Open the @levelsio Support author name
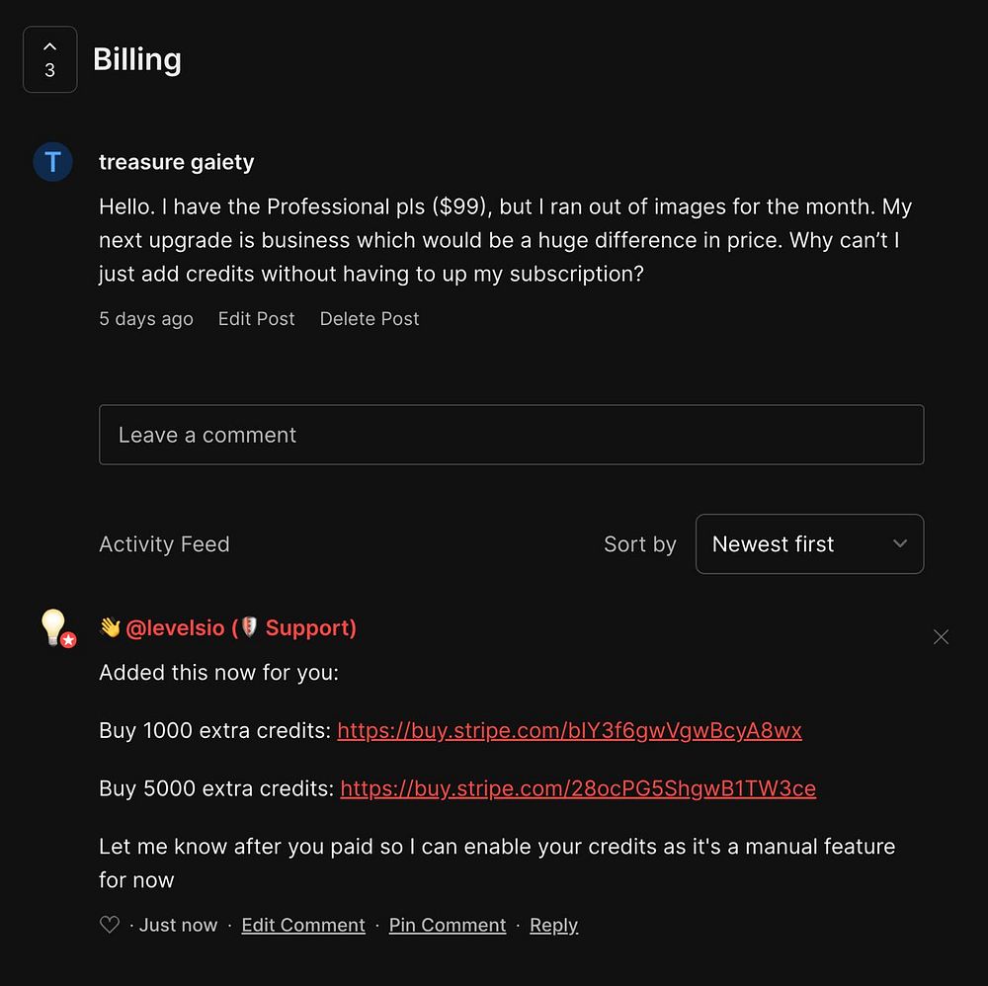988x986 pixels. (x=241, y=627)
